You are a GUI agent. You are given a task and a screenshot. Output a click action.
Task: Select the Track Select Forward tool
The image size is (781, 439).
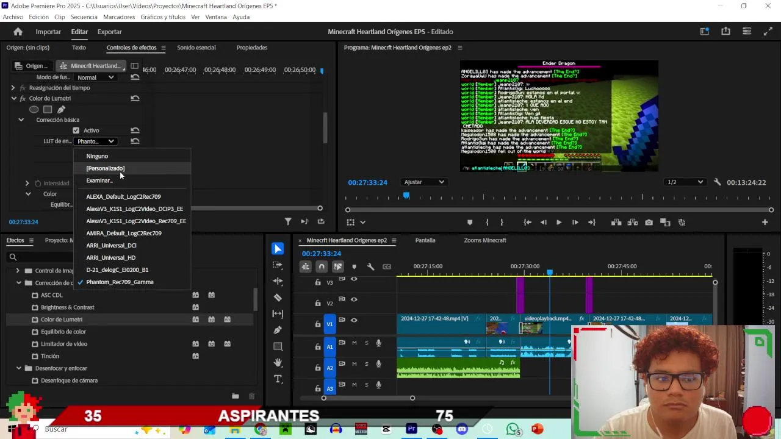point(278,265)
